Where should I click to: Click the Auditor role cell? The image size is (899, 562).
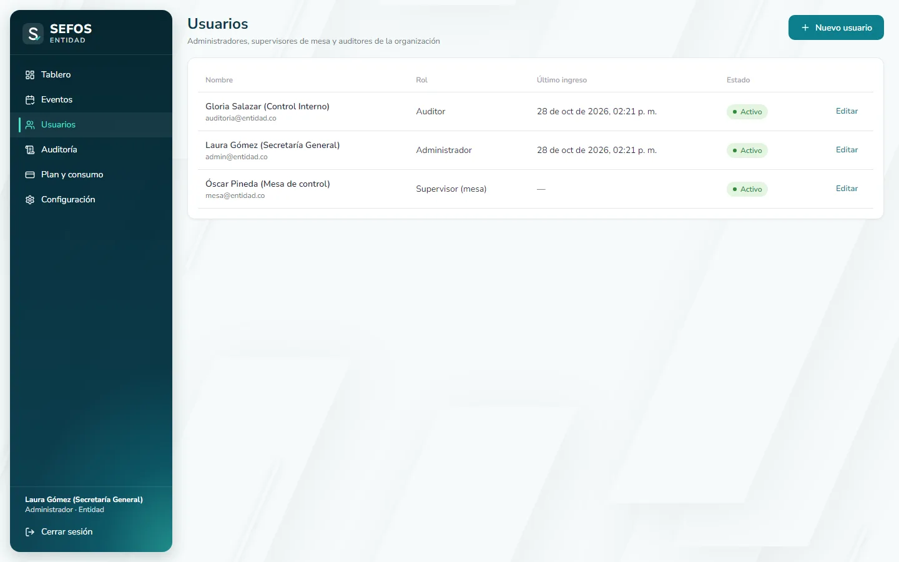point(431,112)
